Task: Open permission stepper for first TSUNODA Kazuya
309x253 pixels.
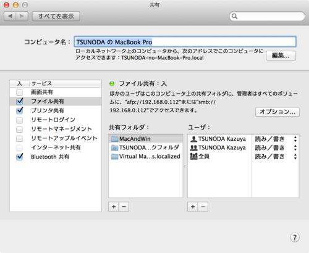Action: (x=295, y=139)
